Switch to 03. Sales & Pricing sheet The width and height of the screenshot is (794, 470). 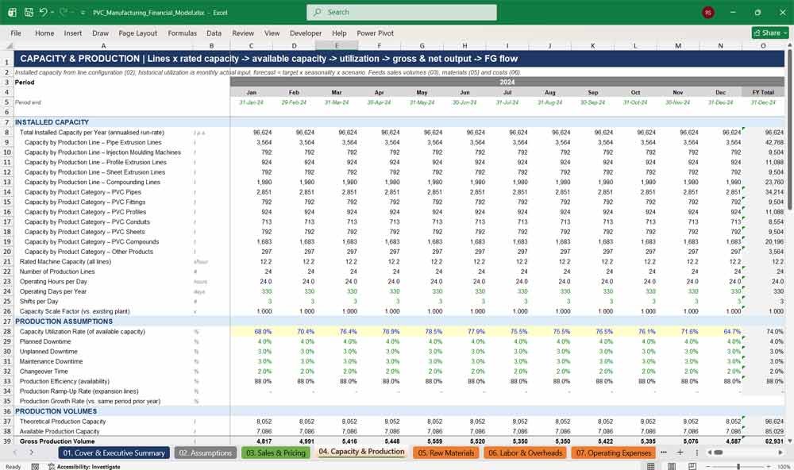(x=276, y=453)
